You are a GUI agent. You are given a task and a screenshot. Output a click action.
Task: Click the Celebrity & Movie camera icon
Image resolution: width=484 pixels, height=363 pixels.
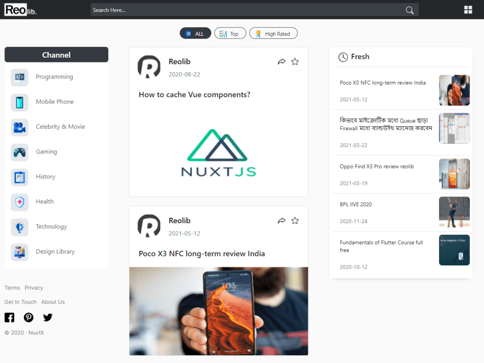coord(19,127)
